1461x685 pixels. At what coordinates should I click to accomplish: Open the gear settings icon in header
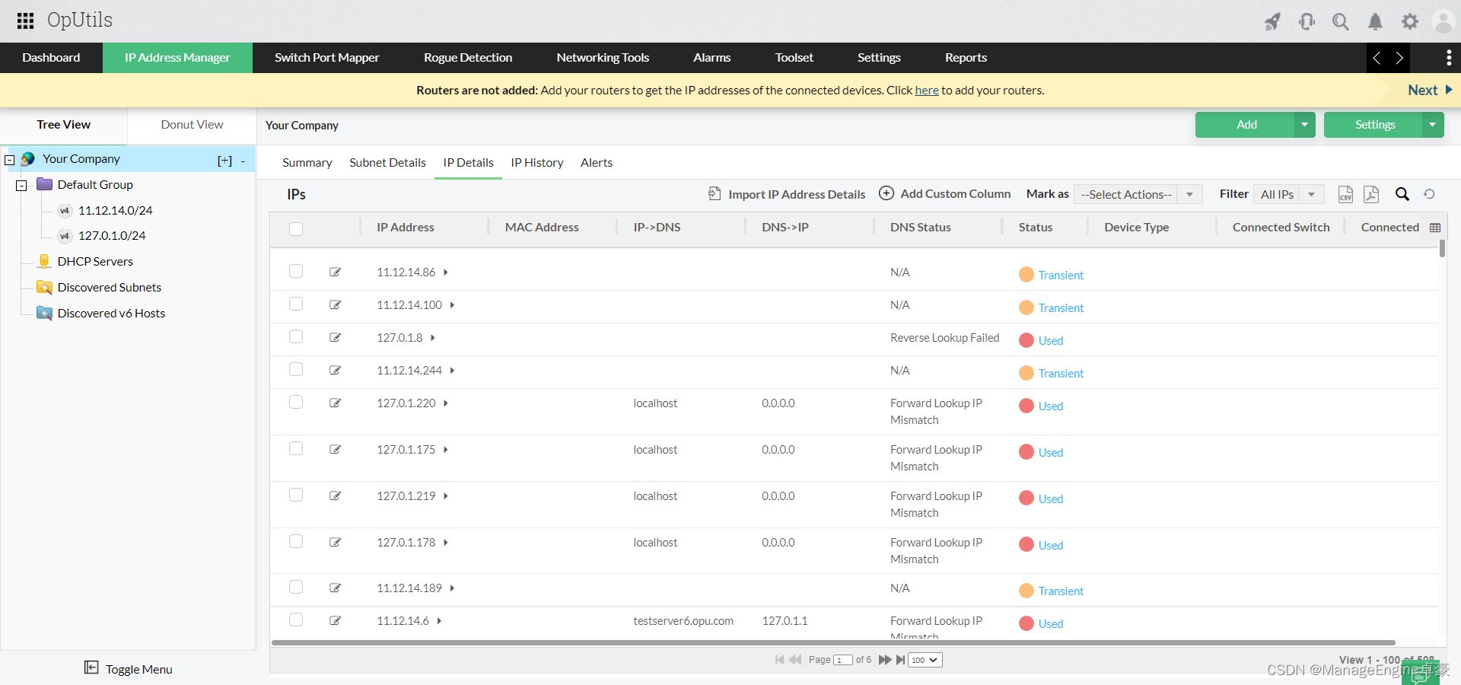(1410, 21)
